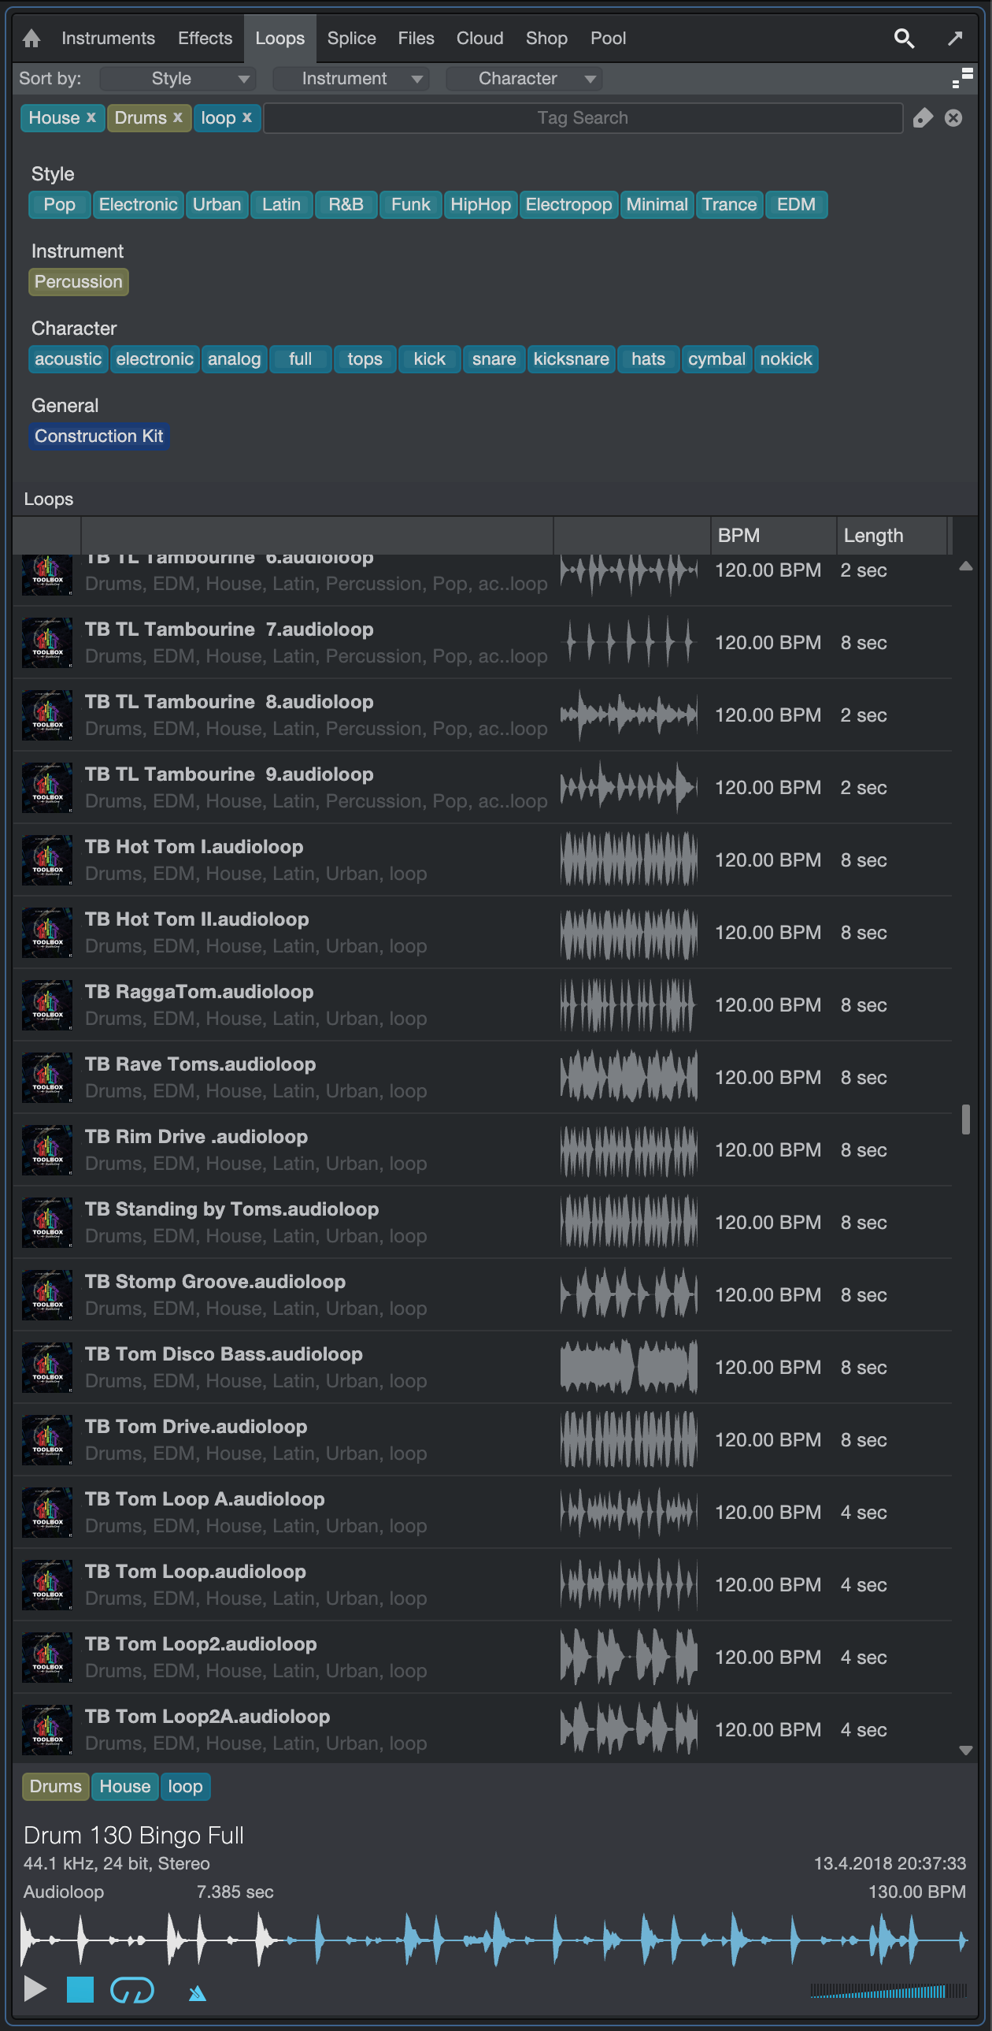Filter by the EDM style tag
This screenshot has width=992, height=2031.
[796, 204]
